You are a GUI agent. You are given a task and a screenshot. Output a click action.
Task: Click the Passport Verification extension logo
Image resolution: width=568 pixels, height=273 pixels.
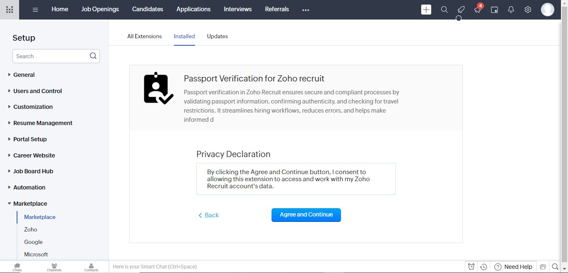(158, 88)
